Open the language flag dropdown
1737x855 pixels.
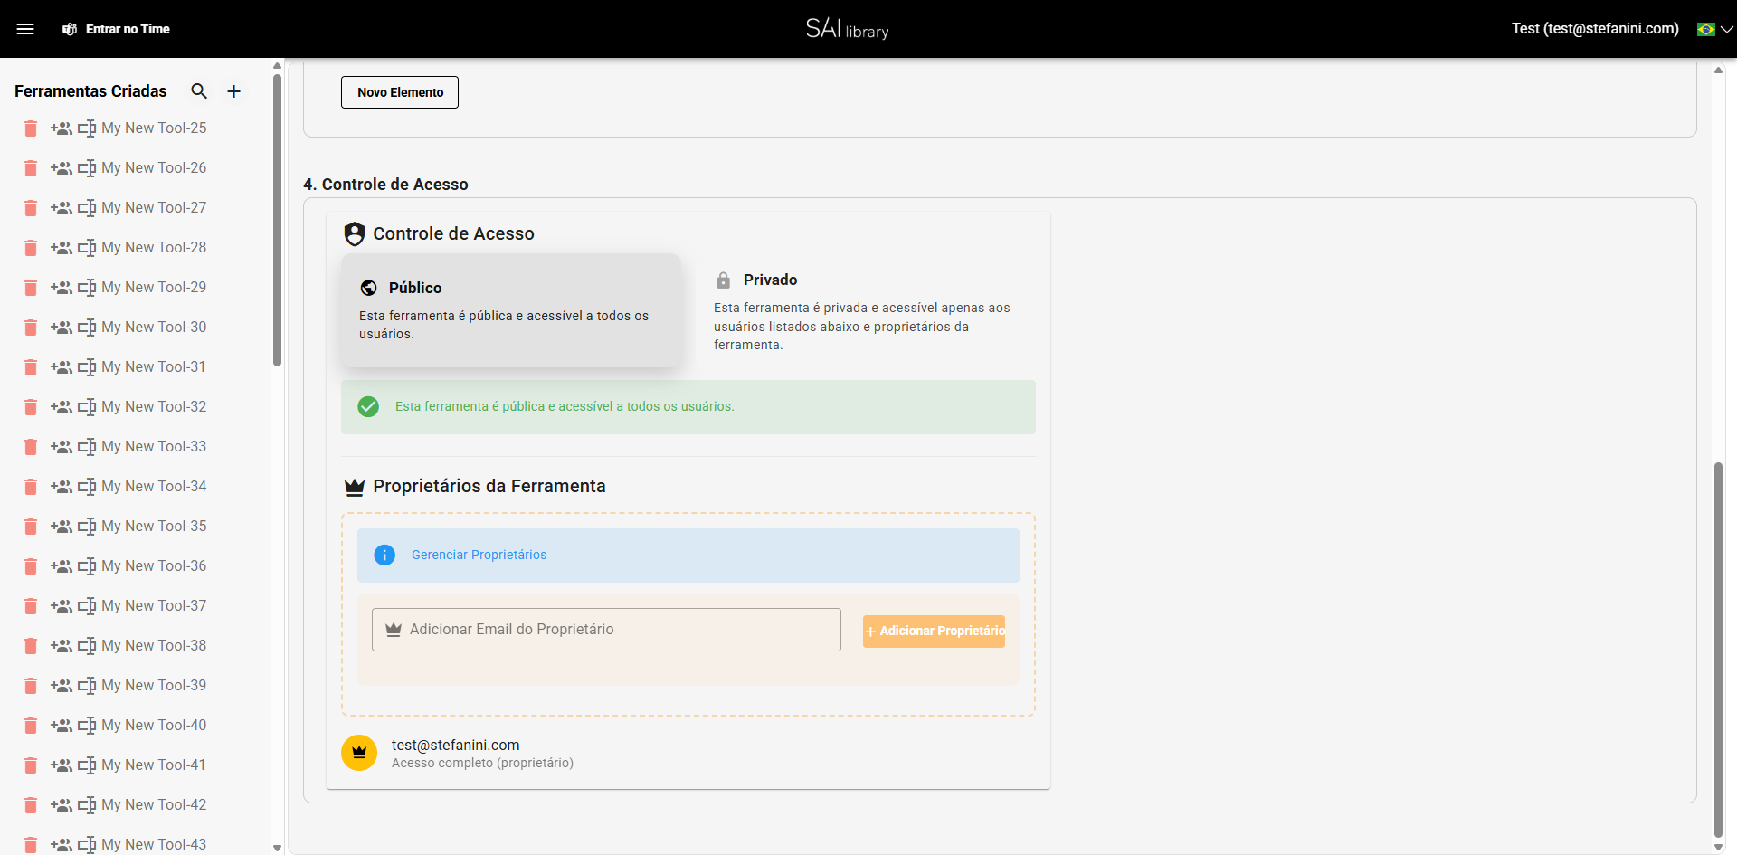pos(1714,29)
